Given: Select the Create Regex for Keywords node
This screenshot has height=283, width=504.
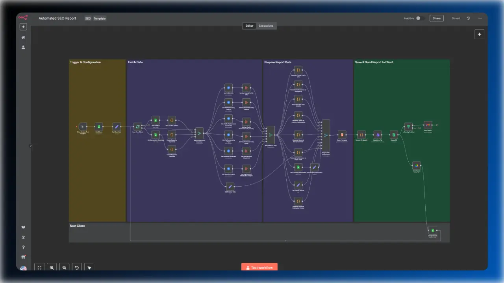Looking at the screenshot, I should pos(172,135).
